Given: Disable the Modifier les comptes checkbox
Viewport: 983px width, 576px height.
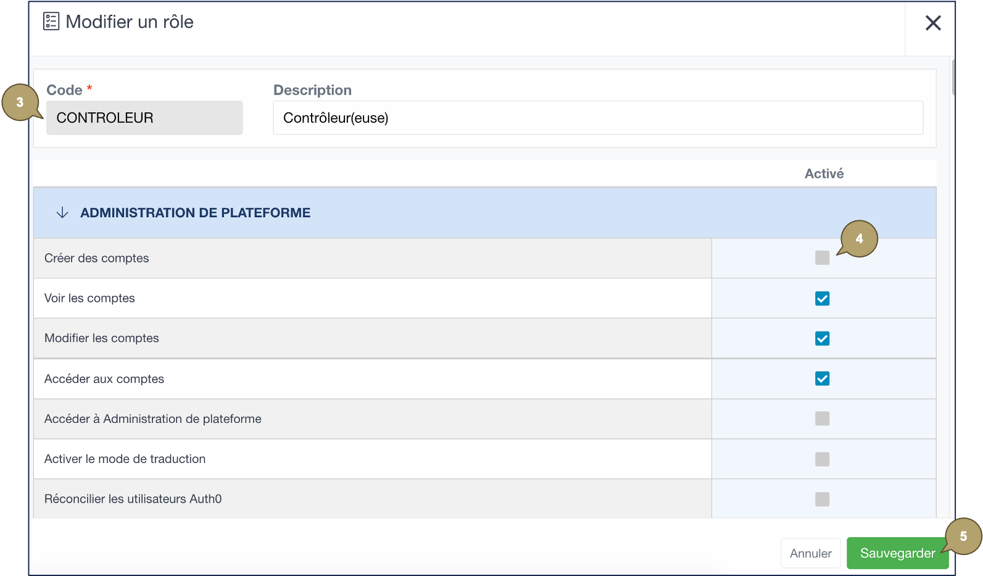Looking at the screenshot, I should [822, 339].
